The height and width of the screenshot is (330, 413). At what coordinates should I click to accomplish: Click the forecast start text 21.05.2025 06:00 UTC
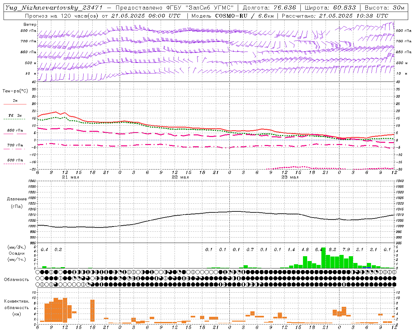tap(146, 16)
